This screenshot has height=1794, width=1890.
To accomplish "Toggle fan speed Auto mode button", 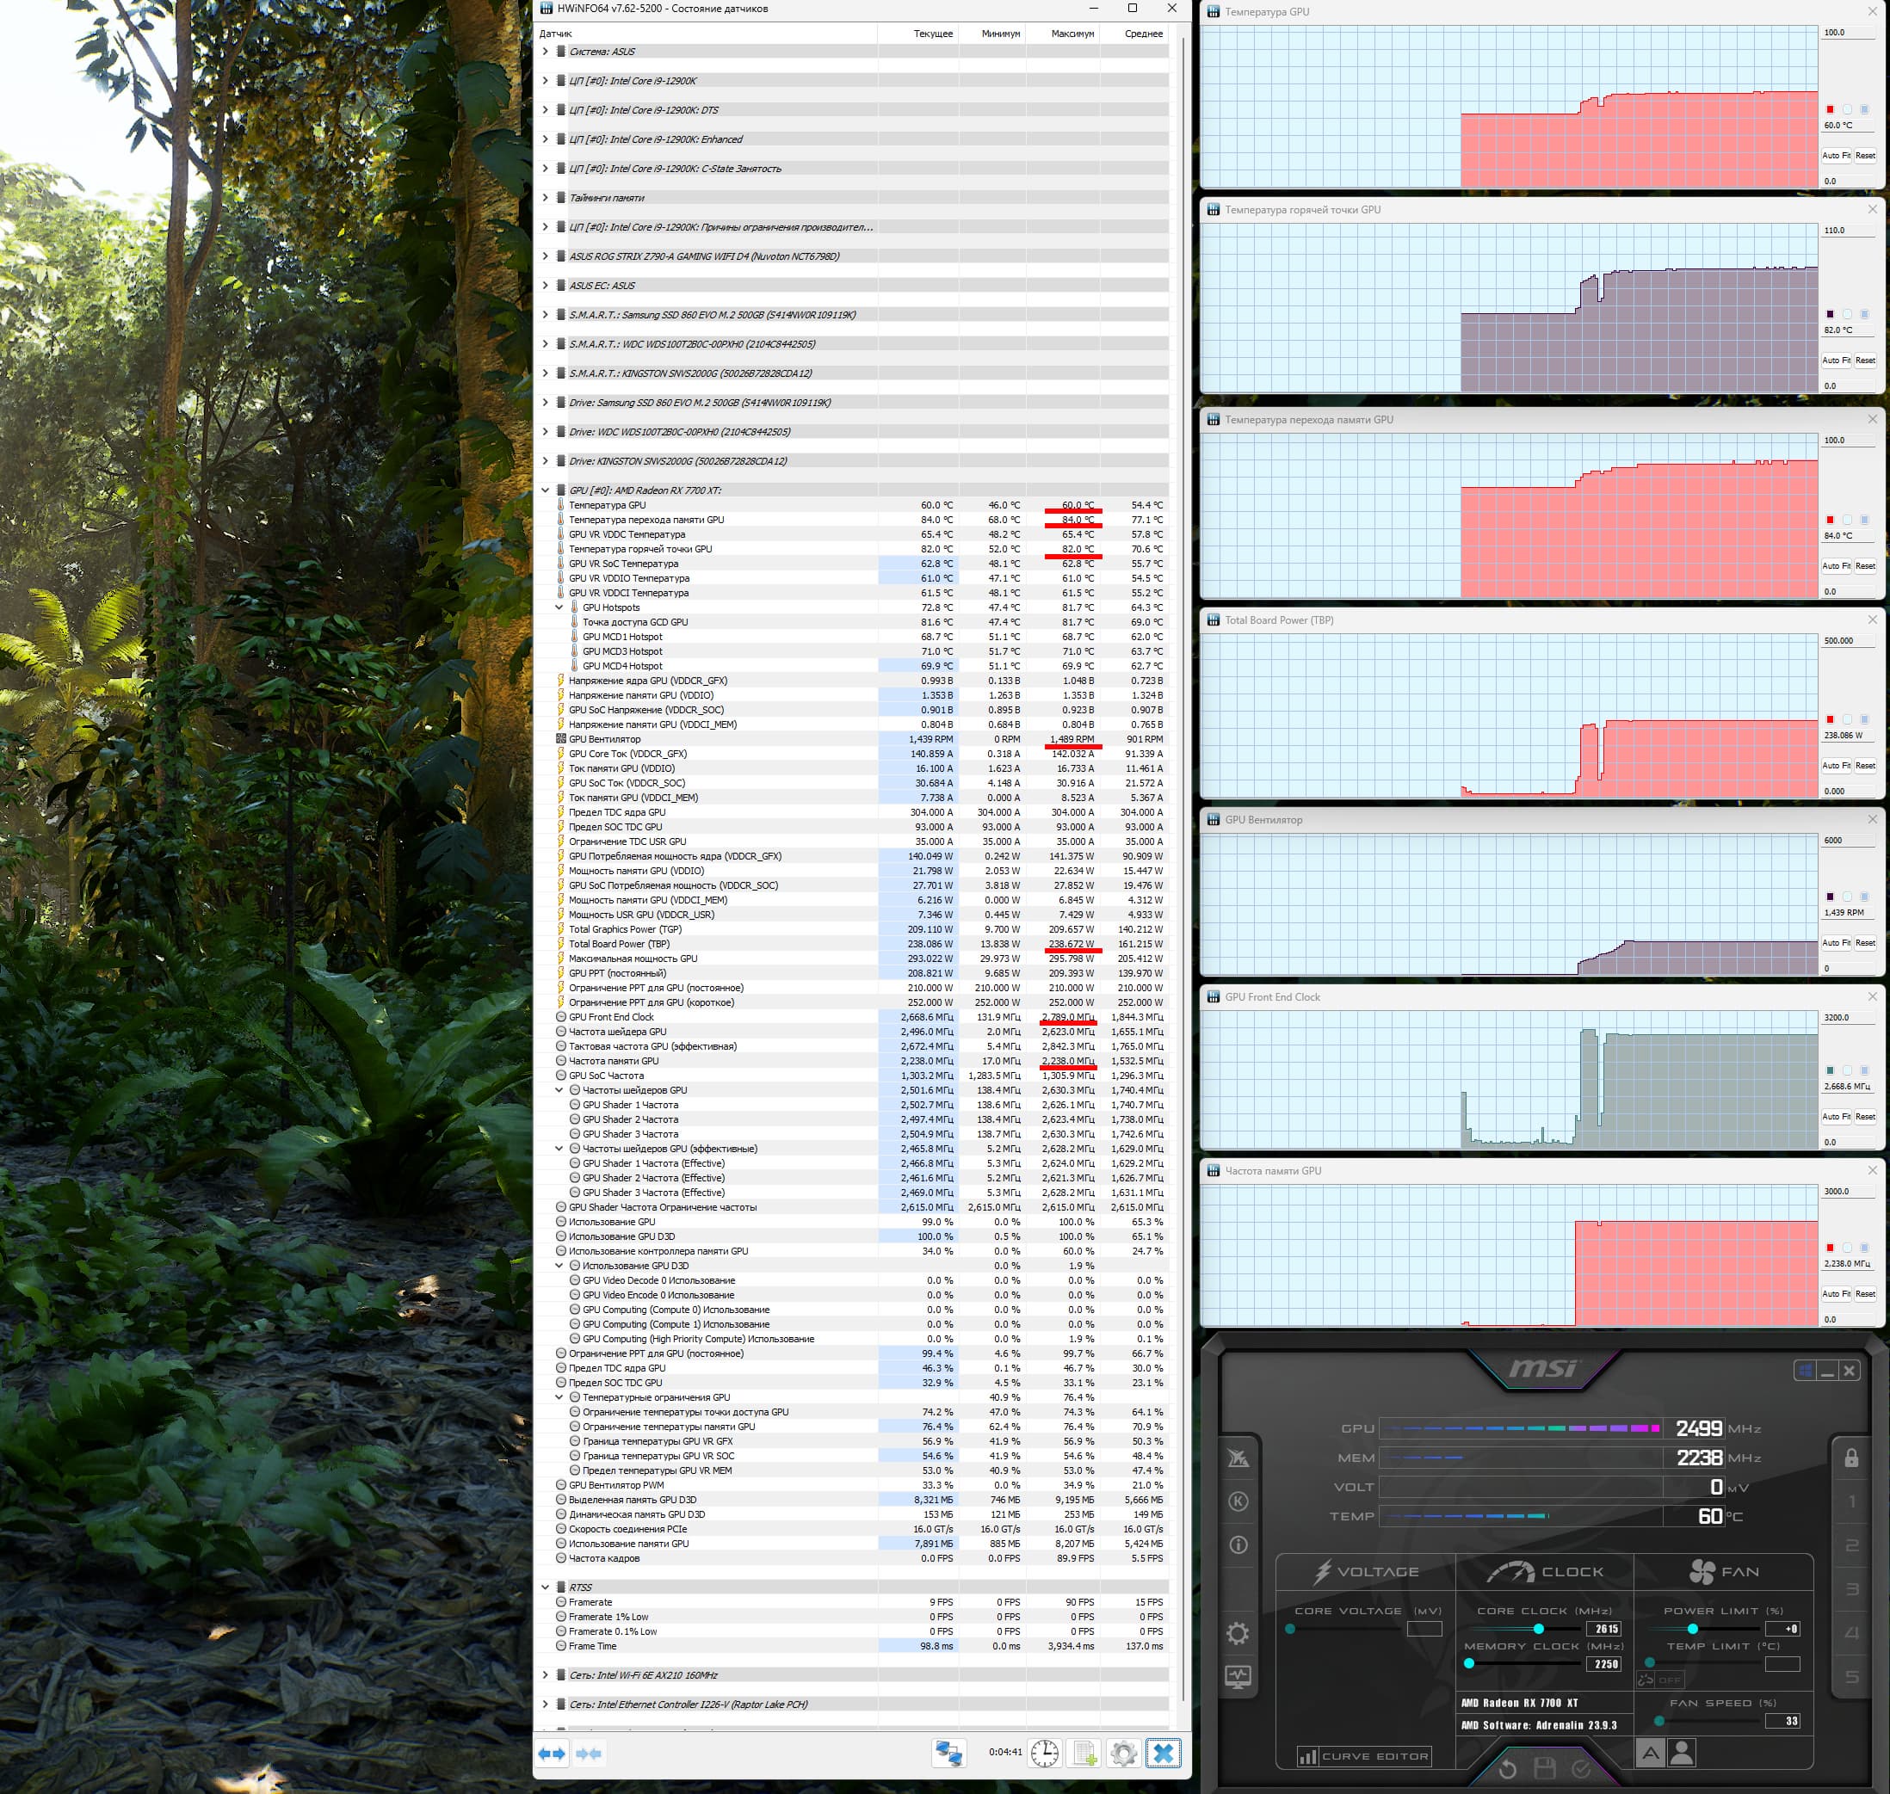I will pos(1650,1754).
